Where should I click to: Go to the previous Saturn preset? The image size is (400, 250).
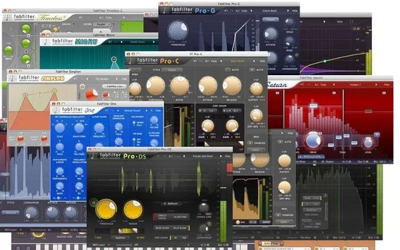coord(334,85)
